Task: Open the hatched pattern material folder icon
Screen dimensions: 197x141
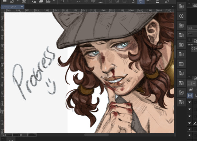Action: tap(181, 64)
